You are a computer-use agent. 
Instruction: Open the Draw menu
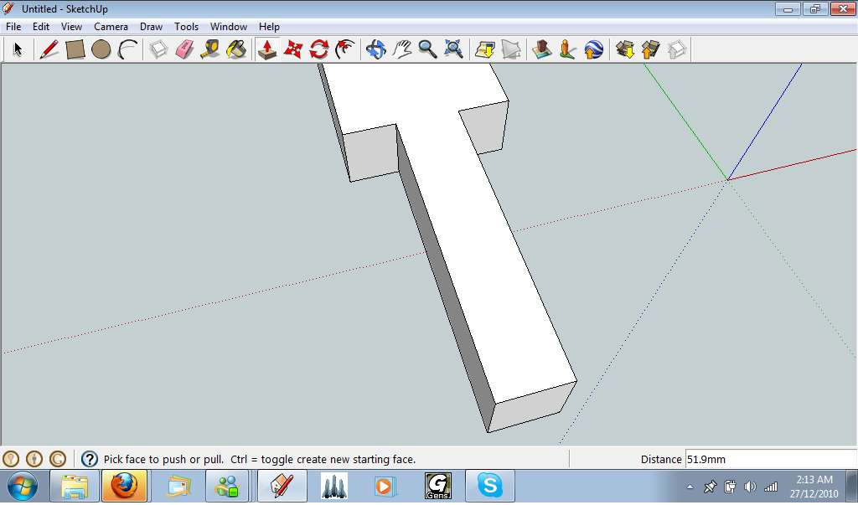[x=151, y=26]
